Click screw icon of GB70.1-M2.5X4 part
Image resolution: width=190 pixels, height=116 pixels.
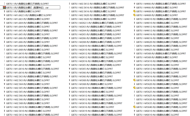pyautogui.click(x=4, y=84)
